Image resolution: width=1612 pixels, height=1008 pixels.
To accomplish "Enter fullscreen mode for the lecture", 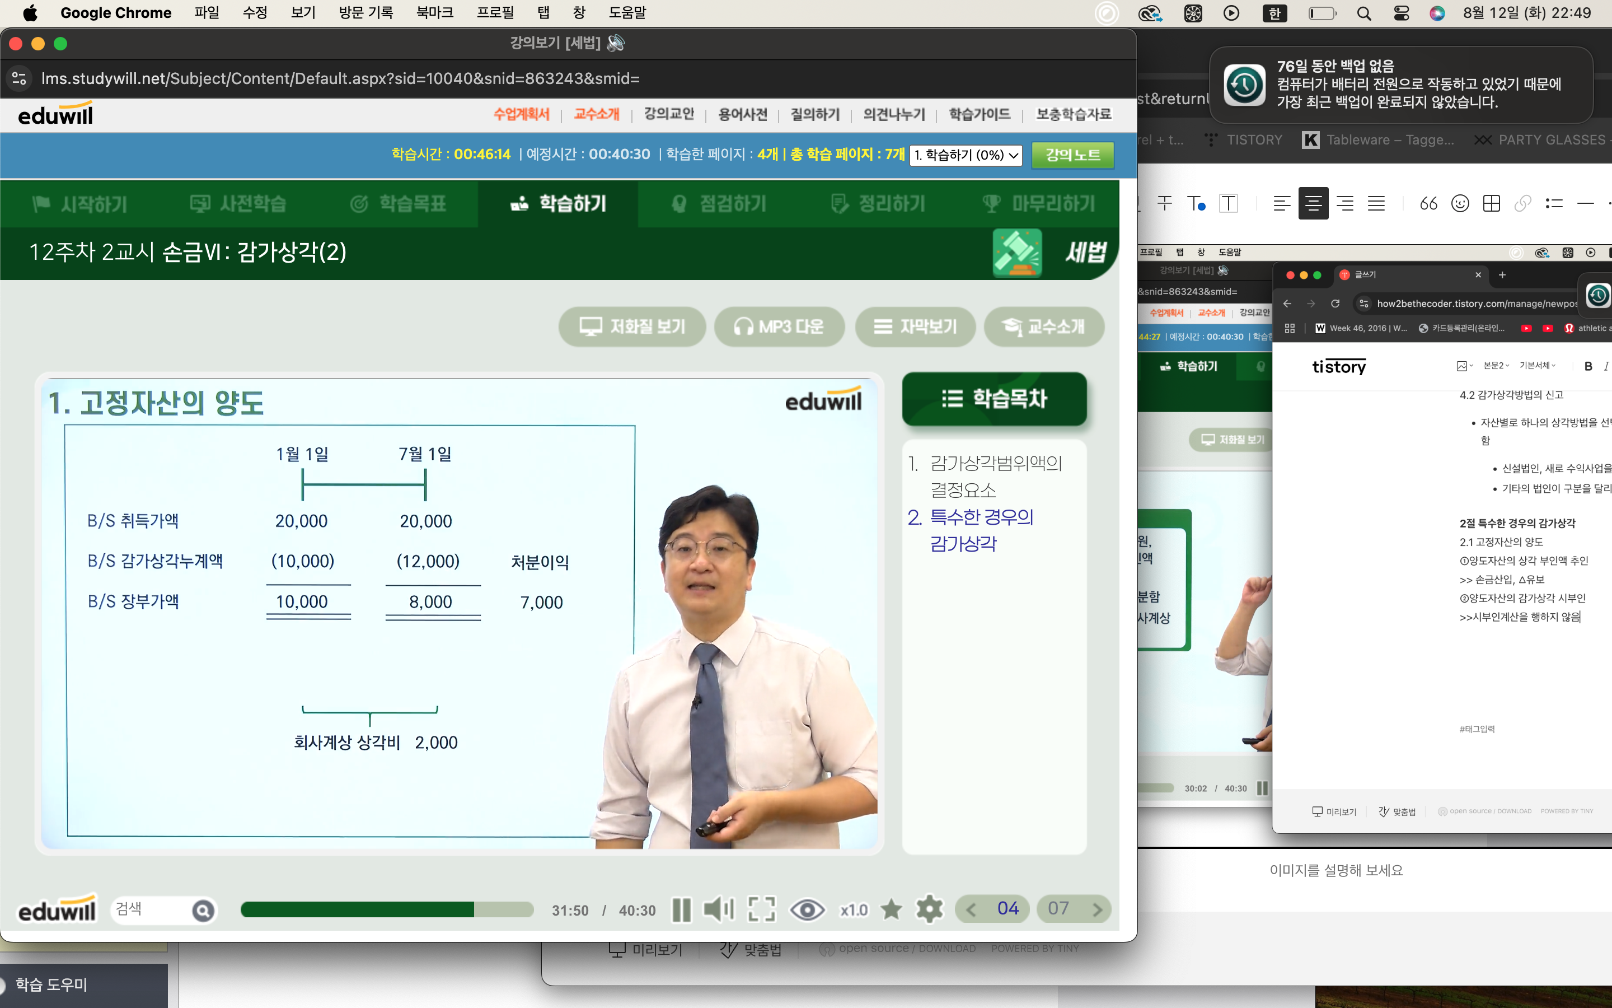I will (x=761, y=909).
